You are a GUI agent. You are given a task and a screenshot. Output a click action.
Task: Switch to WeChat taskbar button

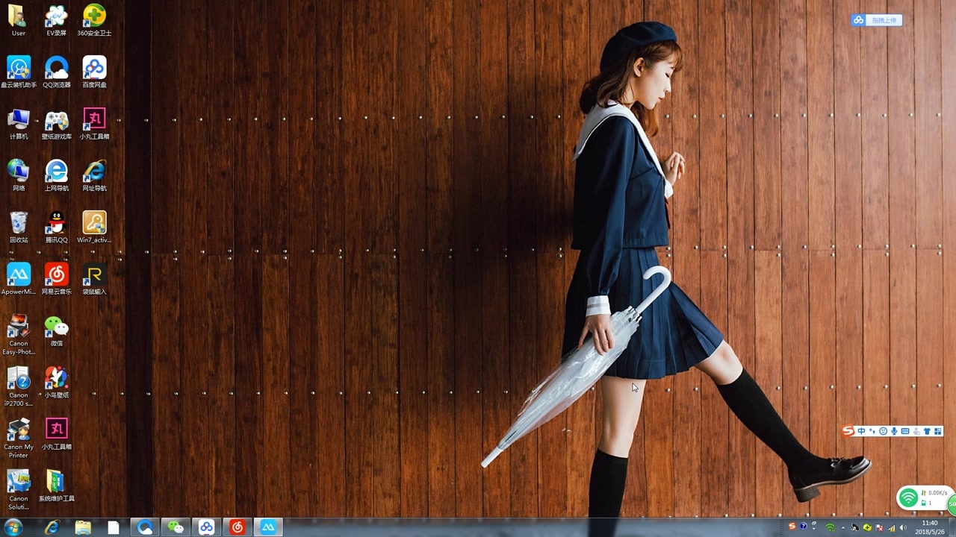(176, 527)
